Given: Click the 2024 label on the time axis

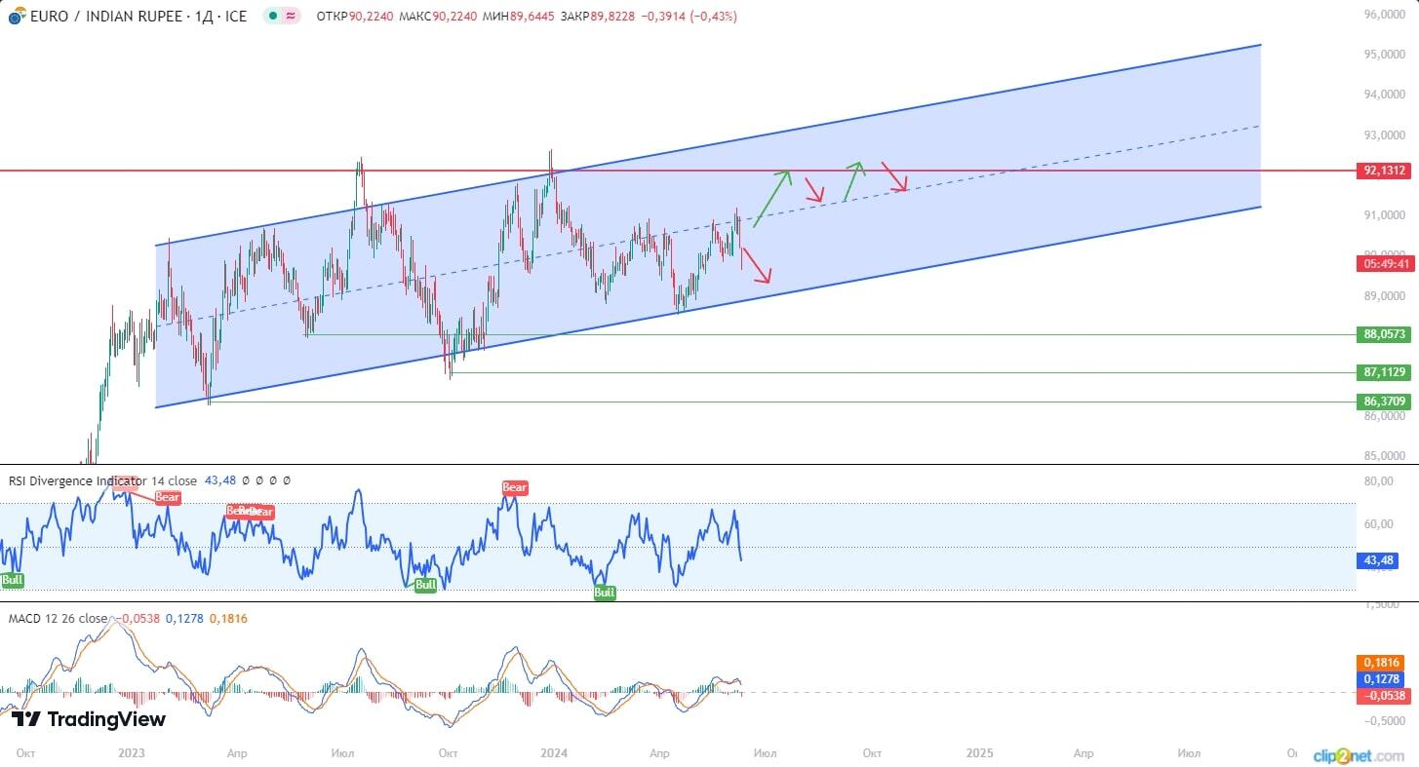Looking at the screenshot, I should coord(553,752).
